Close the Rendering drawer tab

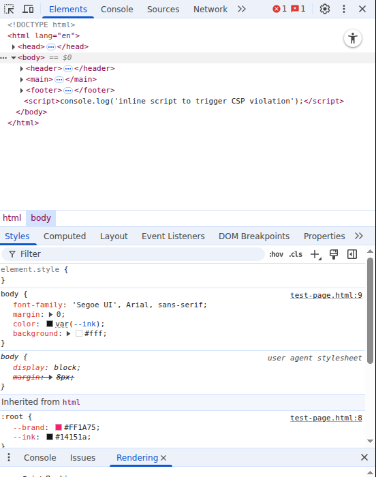pyautogui.click(x=163, y=458)
